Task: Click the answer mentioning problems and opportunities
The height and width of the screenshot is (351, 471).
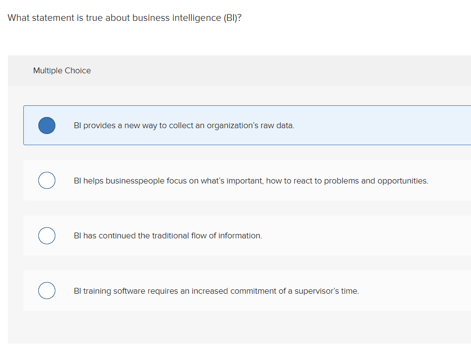Action: point(251,180)
